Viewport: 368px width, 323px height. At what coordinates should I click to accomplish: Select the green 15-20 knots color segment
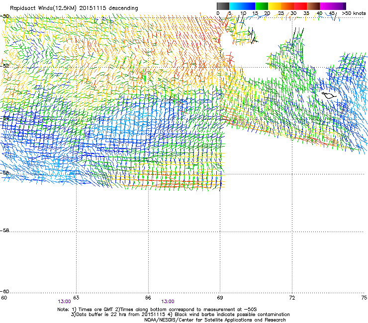pos(262,6)
